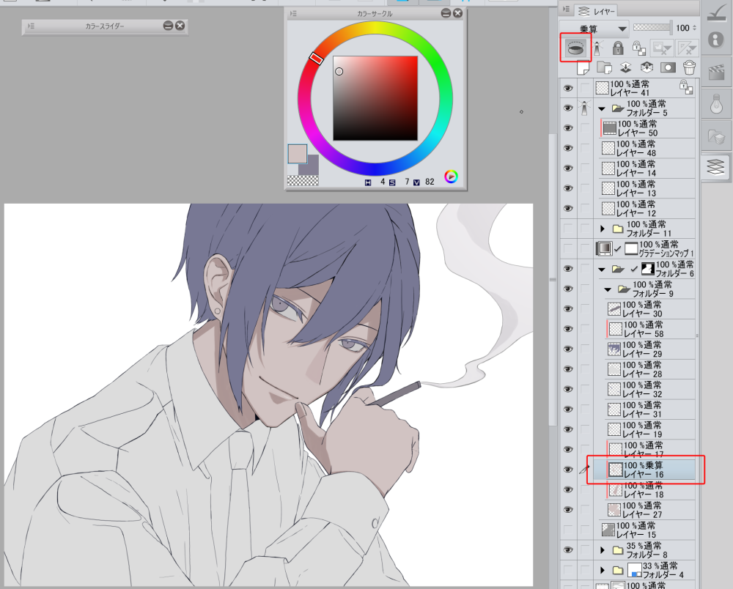
Task: Switch color space with rainbow circle icon
Action: (x=451, y=176)
